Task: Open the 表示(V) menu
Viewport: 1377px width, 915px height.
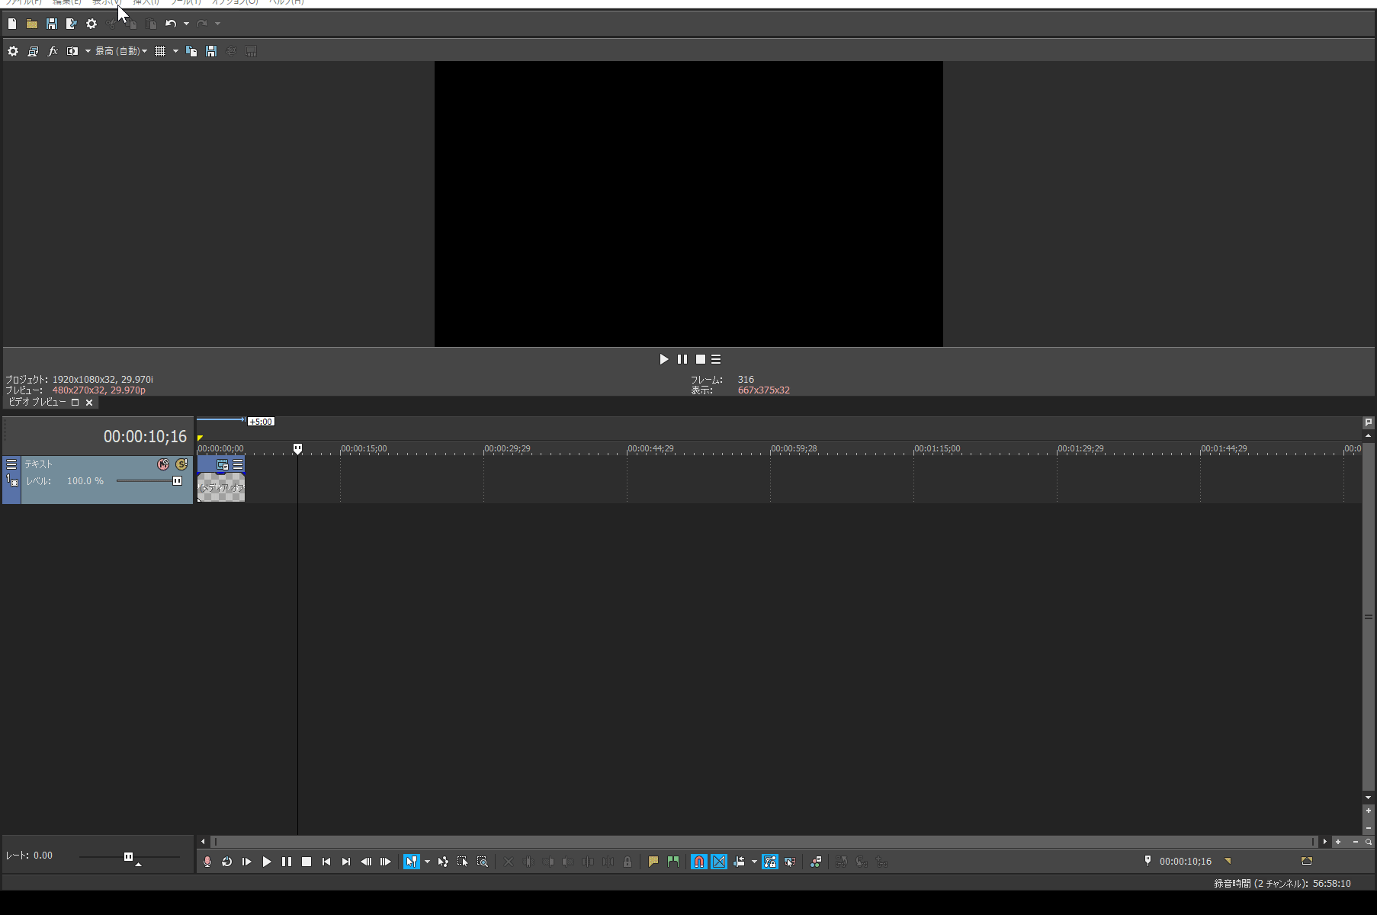Action: pyautogui.click(x=107, y=2)
